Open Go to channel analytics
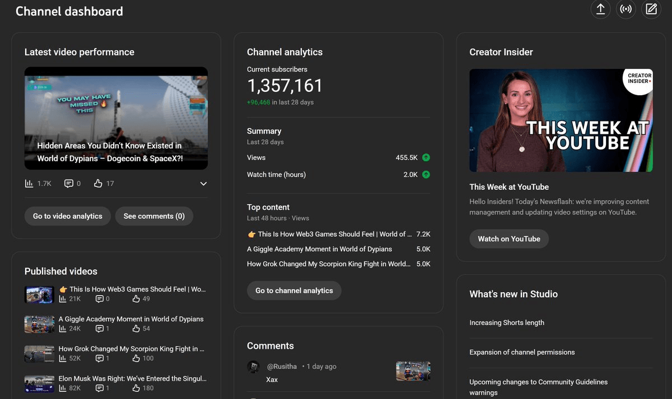672x399 pixels. 294,290
